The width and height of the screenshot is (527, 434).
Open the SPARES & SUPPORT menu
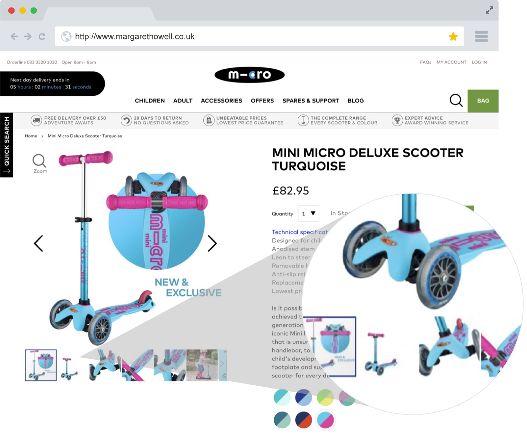point(311,101)
